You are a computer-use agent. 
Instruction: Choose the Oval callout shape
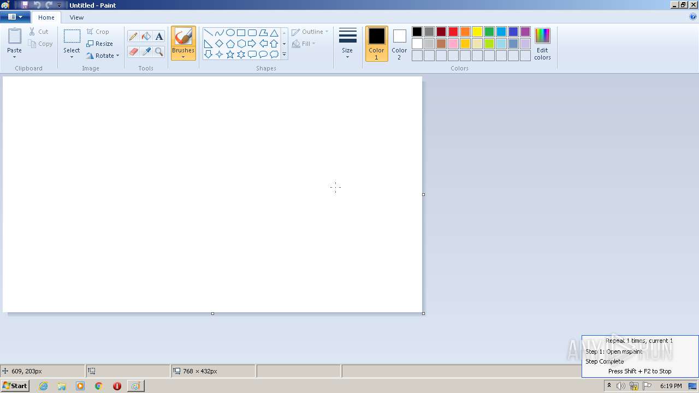coord(263,55)
